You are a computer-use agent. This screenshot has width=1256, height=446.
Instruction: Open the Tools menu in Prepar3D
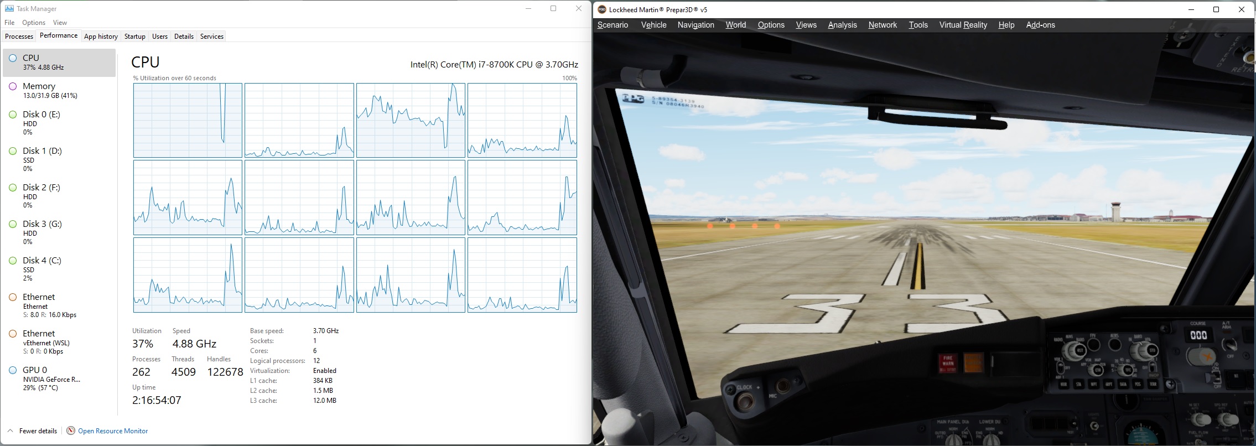(x=918, y=25)
